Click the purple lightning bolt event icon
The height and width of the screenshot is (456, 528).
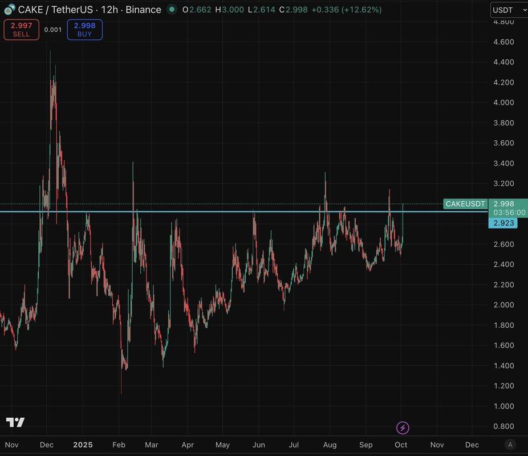coord(403,427)
